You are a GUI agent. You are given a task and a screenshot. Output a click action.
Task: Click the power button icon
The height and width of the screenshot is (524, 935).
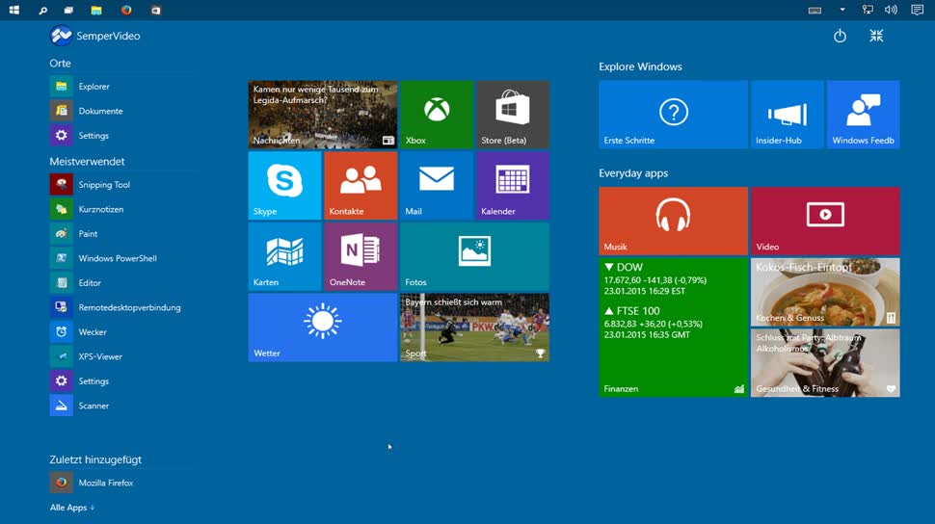(840, 36)
